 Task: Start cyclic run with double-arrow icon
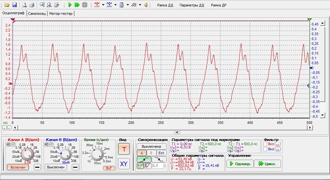[77, 5]
